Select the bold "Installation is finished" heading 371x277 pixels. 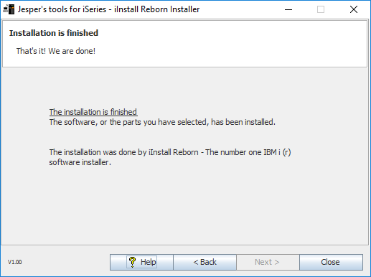point(54,33)
